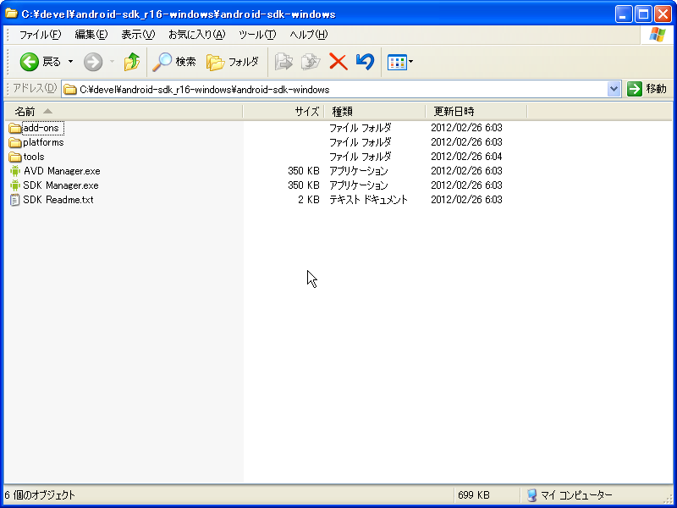Open the ヘルプ(H) menu
Viewport: 677px width, 508px height.
[x=309, y=35]
